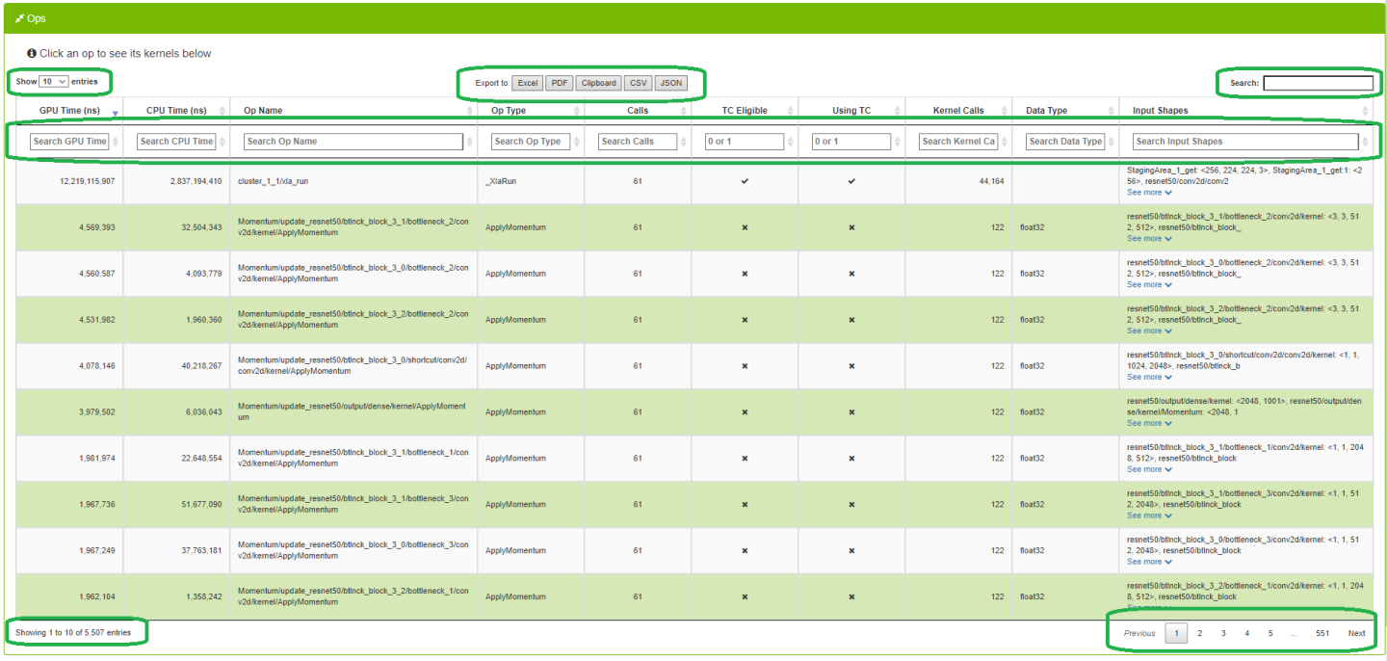
Task: Click the Next pagination link
Action: [1356, 633]
